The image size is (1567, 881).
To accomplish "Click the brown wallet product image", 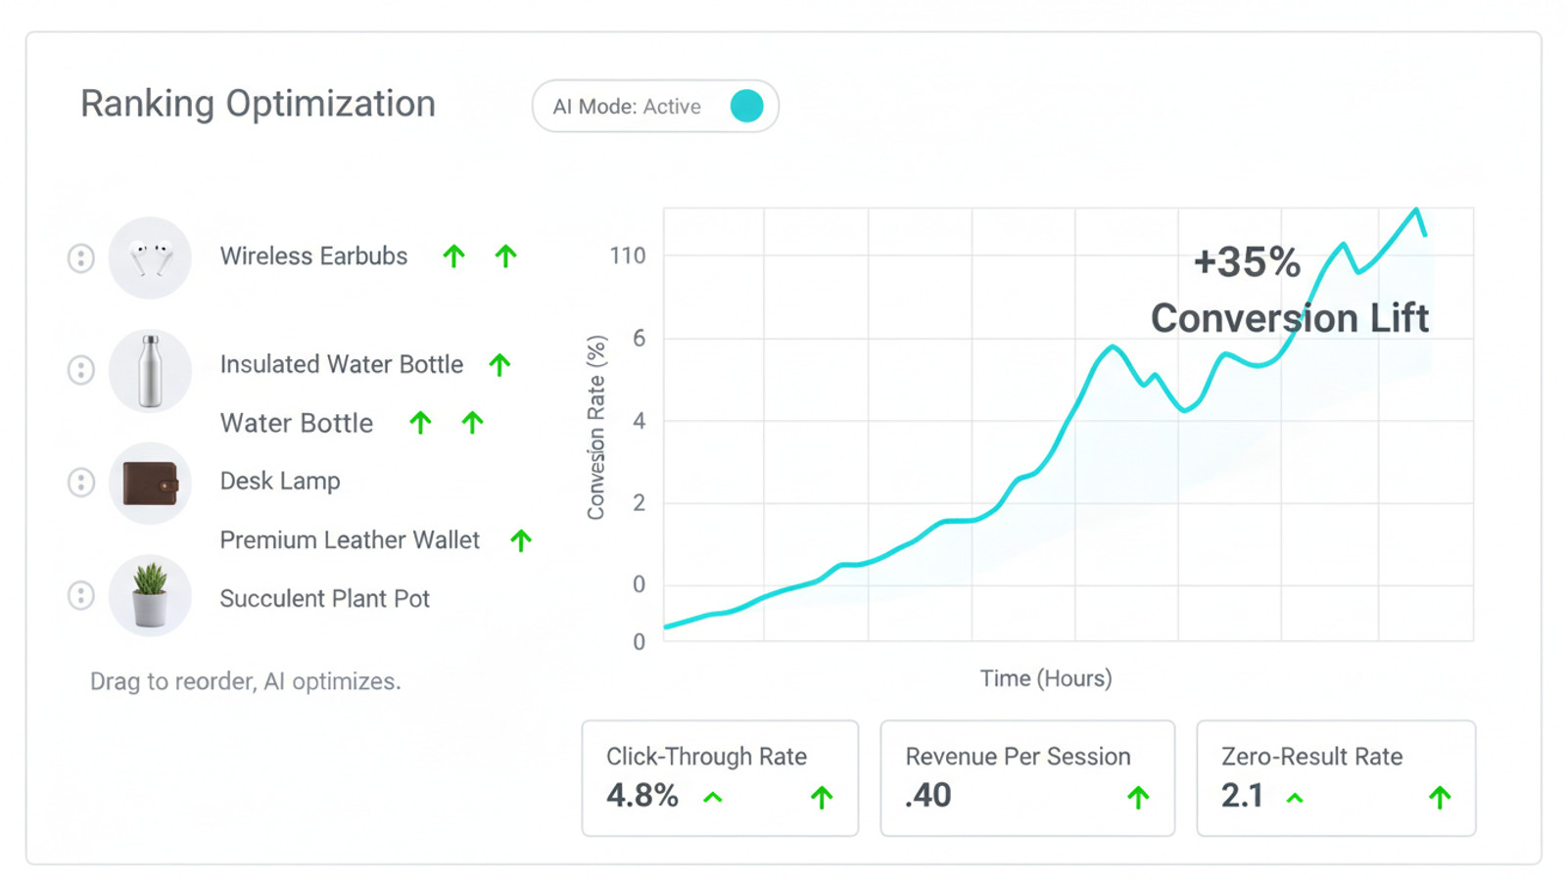I will tap(150, 483).
